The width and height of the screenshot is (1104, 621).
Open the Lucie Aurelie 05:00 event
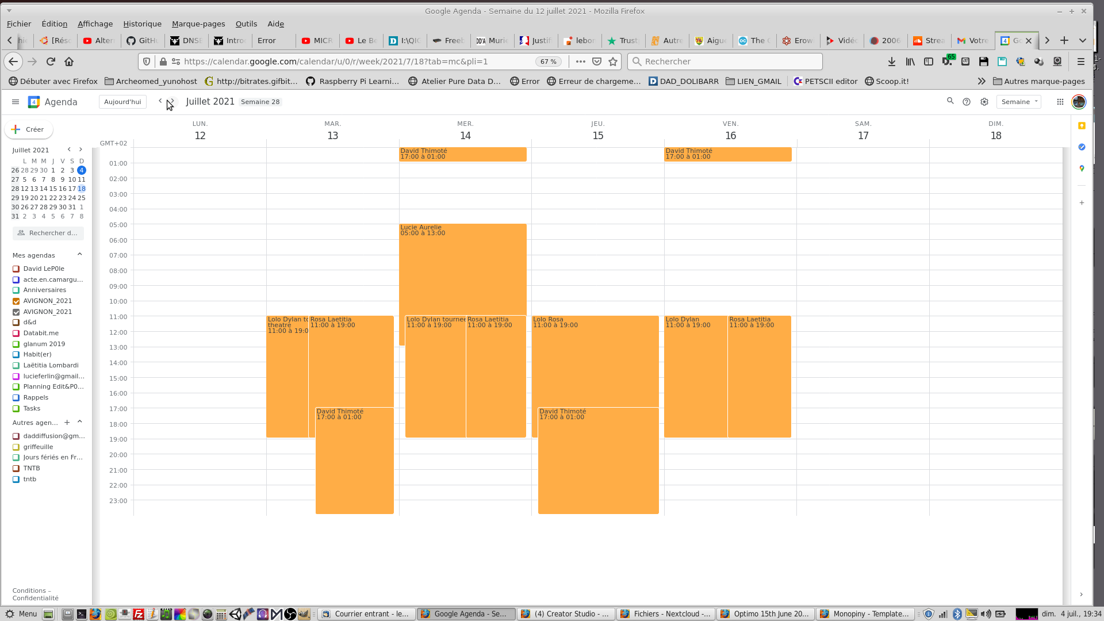point(462,264)
